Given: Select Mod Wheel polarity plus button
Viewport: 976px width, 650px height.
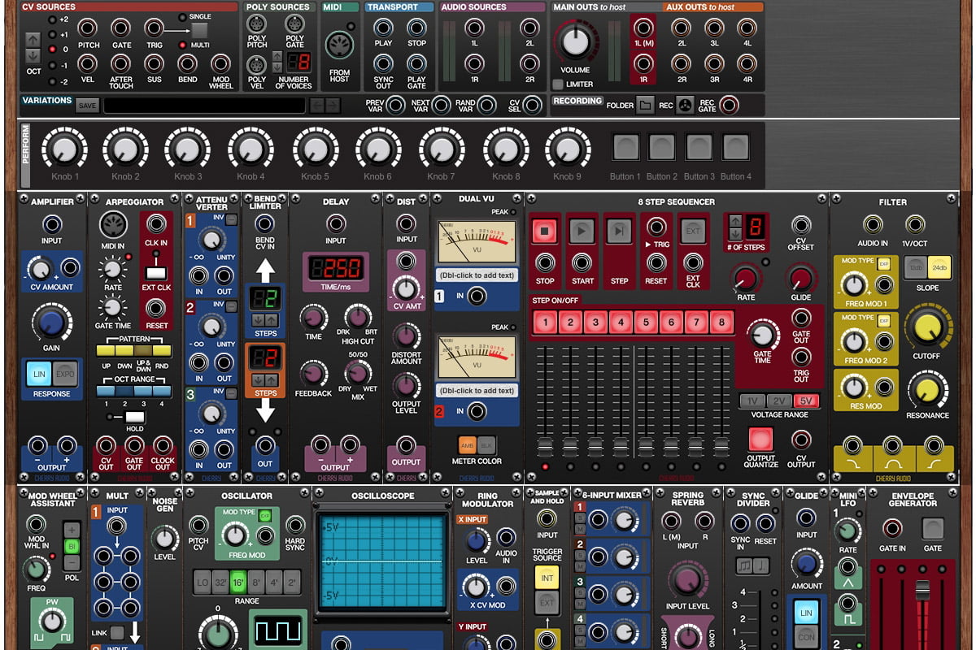Looking at the screenshot, I should pyautogui.click(x=72, y=529).
